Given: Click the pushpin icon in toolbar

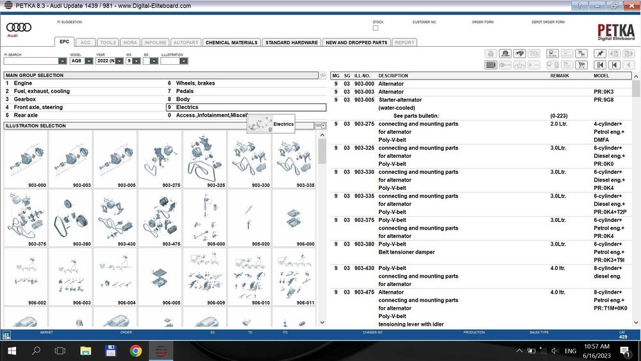Looking at the screenshot, I should (600, 54).
